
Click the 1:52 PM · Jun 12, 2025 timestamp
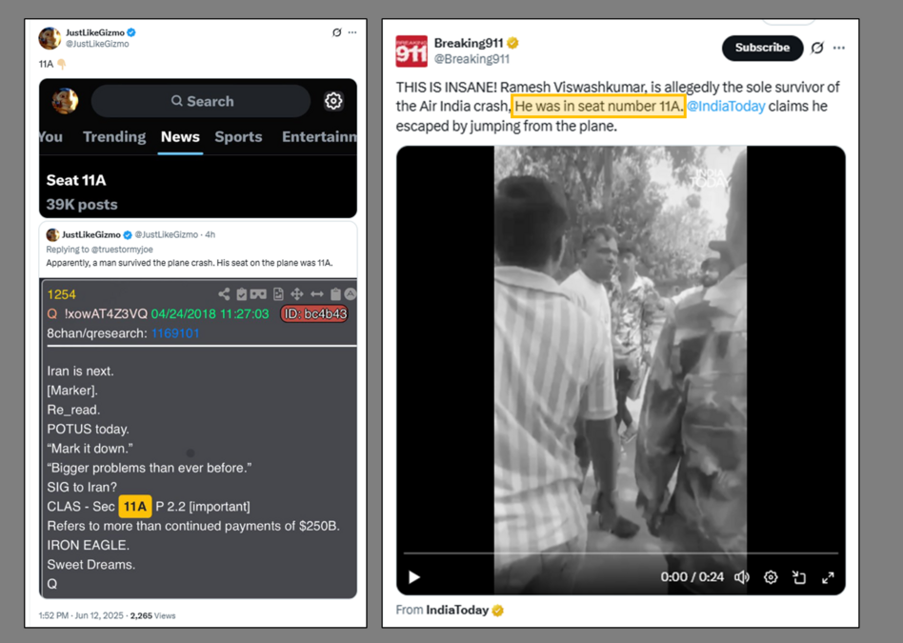coord(81,615)
